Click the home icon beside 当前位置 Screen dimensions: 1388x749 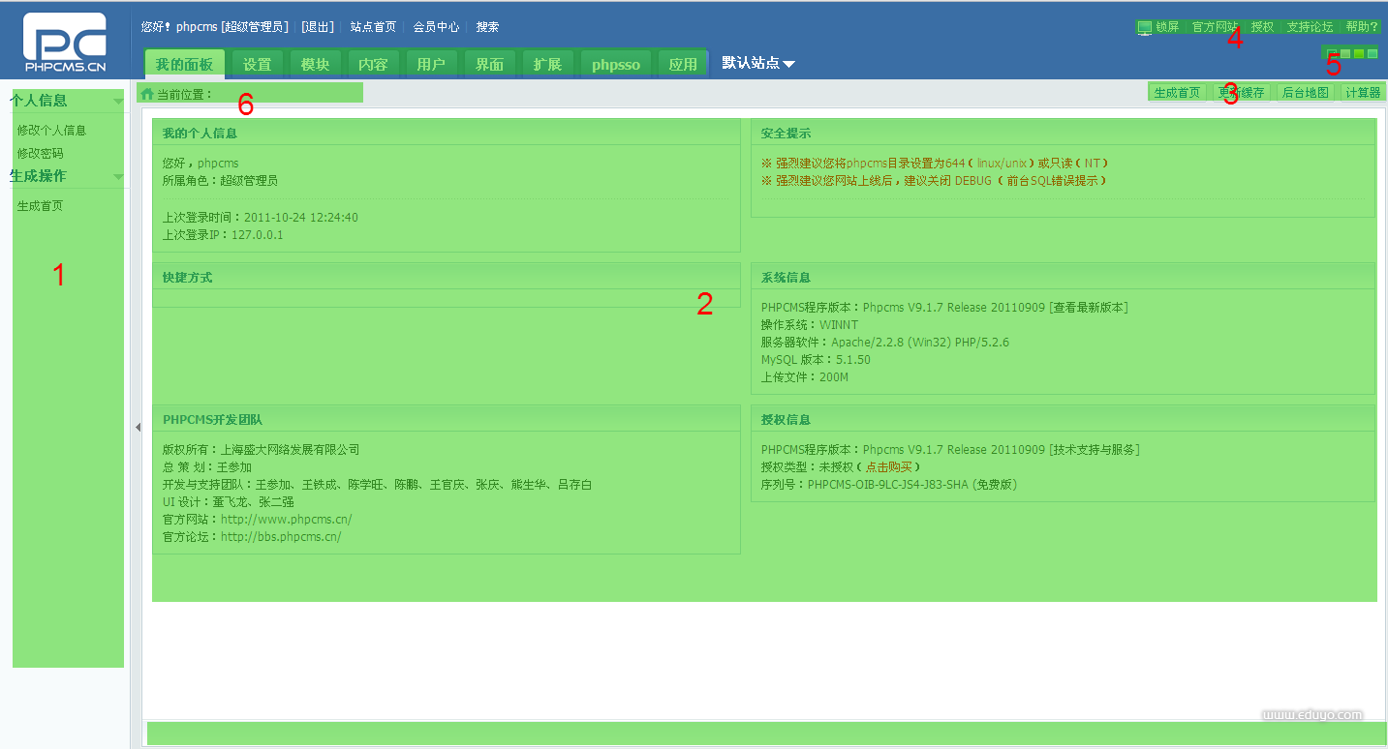[x=147, y=94]
